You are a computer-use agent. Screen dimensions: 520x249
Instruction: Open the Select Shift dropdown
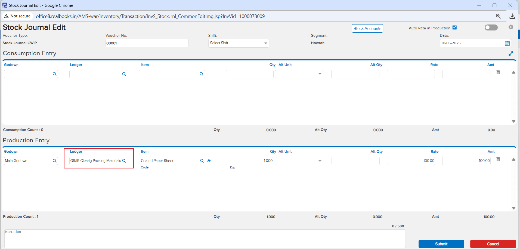(239, 43)
